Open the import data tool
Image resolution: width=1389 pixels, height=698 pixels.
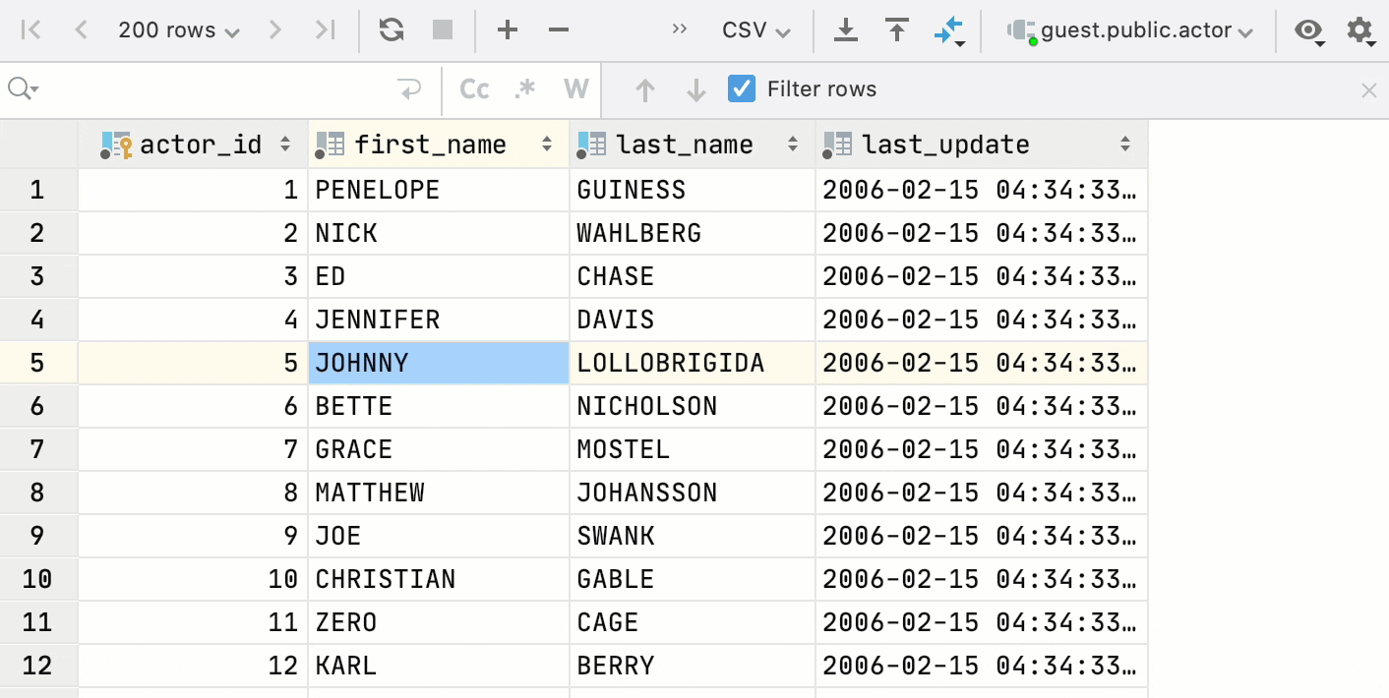[x=896, y=29]
